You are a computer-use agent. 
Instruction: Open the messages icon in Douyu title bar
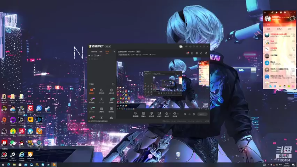click(x=186, y=46)
